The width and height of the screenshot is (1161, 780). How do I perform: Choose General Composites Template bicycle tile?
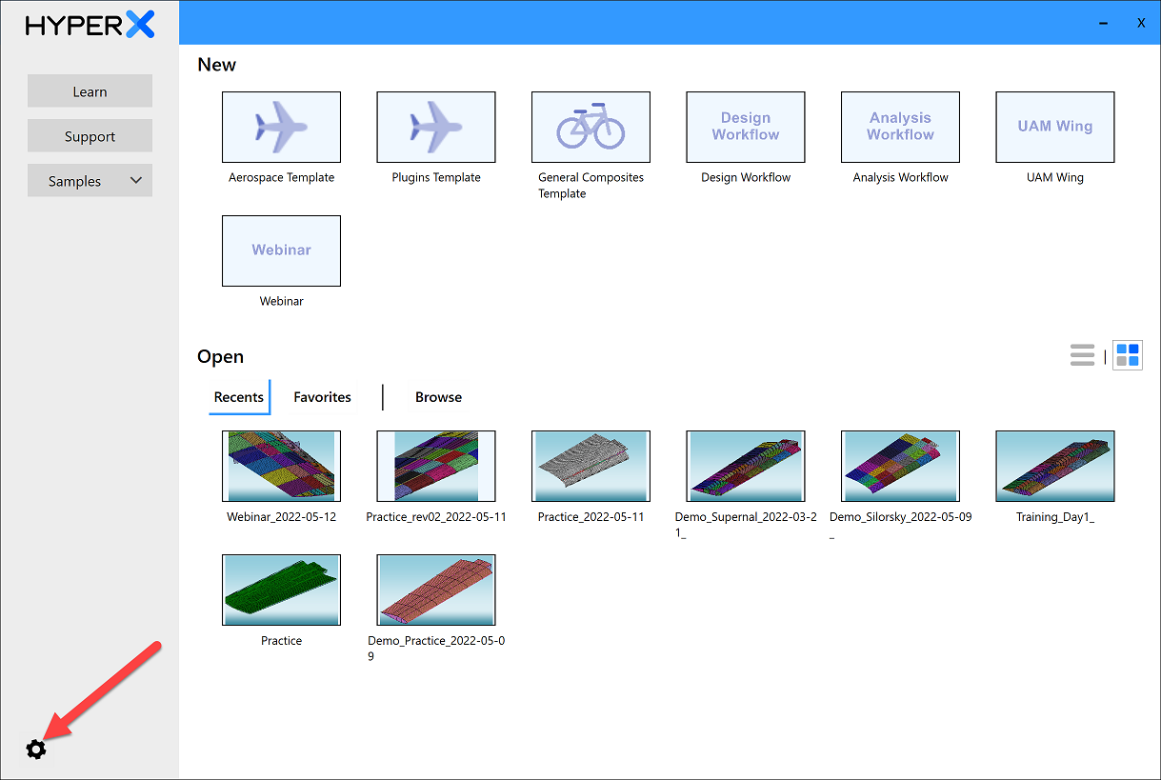coord(591,127)
